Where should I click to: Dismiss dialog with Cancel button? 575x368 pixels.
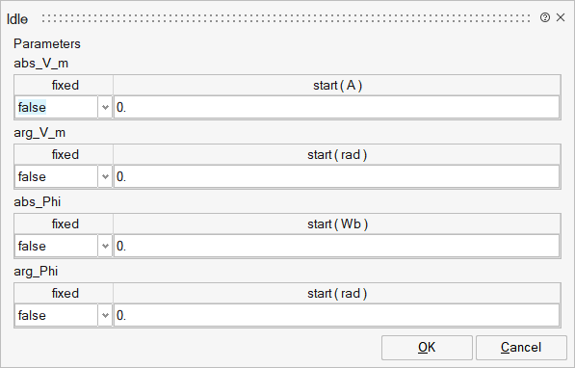tap(521, 347)
